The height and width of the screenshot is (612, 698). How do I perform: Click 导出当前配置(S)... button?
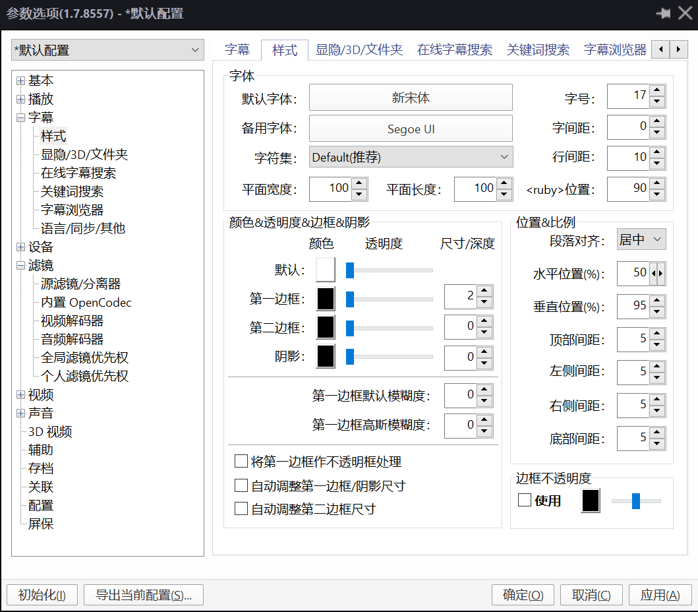[143, 595]
